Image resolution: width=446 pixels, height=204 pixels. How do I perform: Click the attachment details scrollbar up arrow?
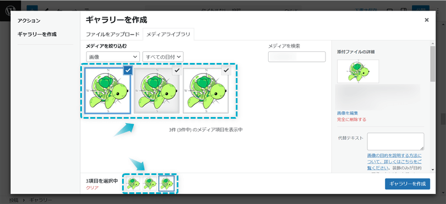click(433, 44)
